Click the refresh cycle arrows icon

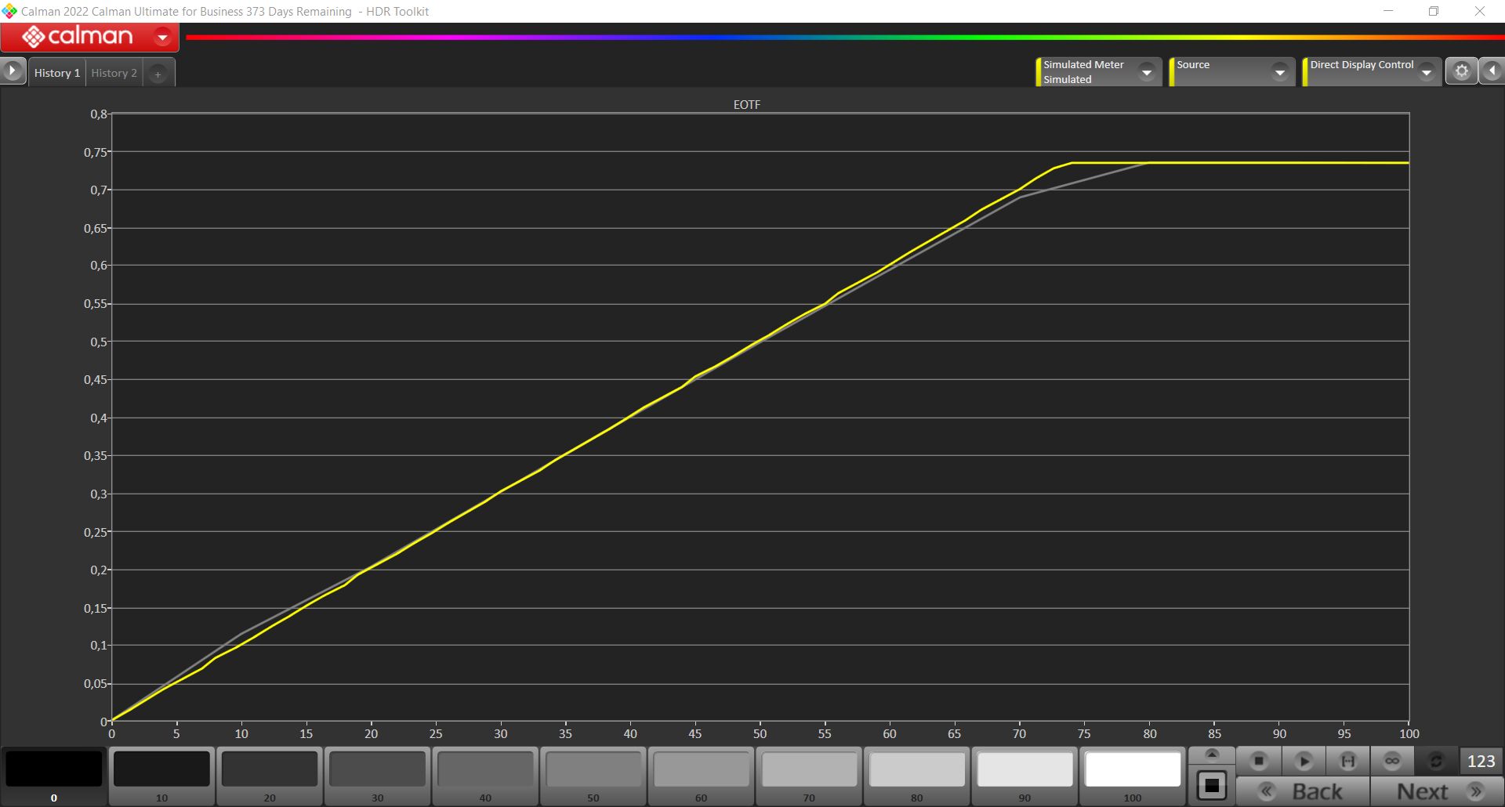coord(1436,761)
